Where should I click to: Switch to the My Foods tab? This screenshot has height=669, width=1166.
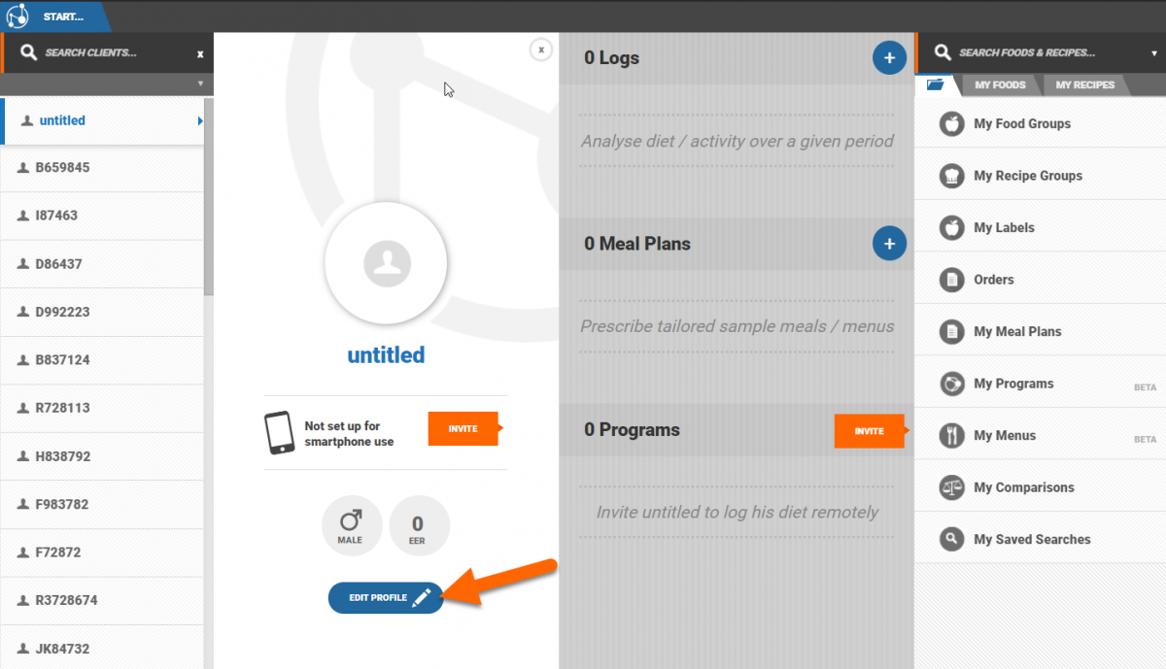click(1000, 85)
